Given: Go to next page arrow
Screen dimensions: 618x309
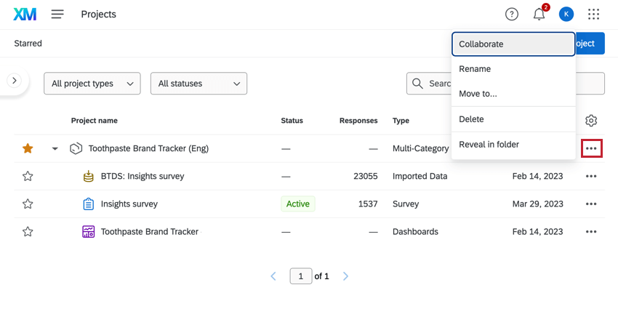Looking at the screenshot, I should [x=346, y=276].
